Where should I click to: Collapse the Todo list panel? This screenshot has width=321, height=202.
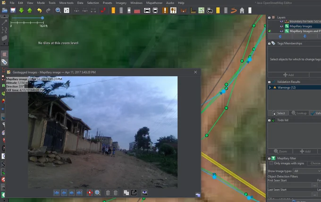pos(269,120)
